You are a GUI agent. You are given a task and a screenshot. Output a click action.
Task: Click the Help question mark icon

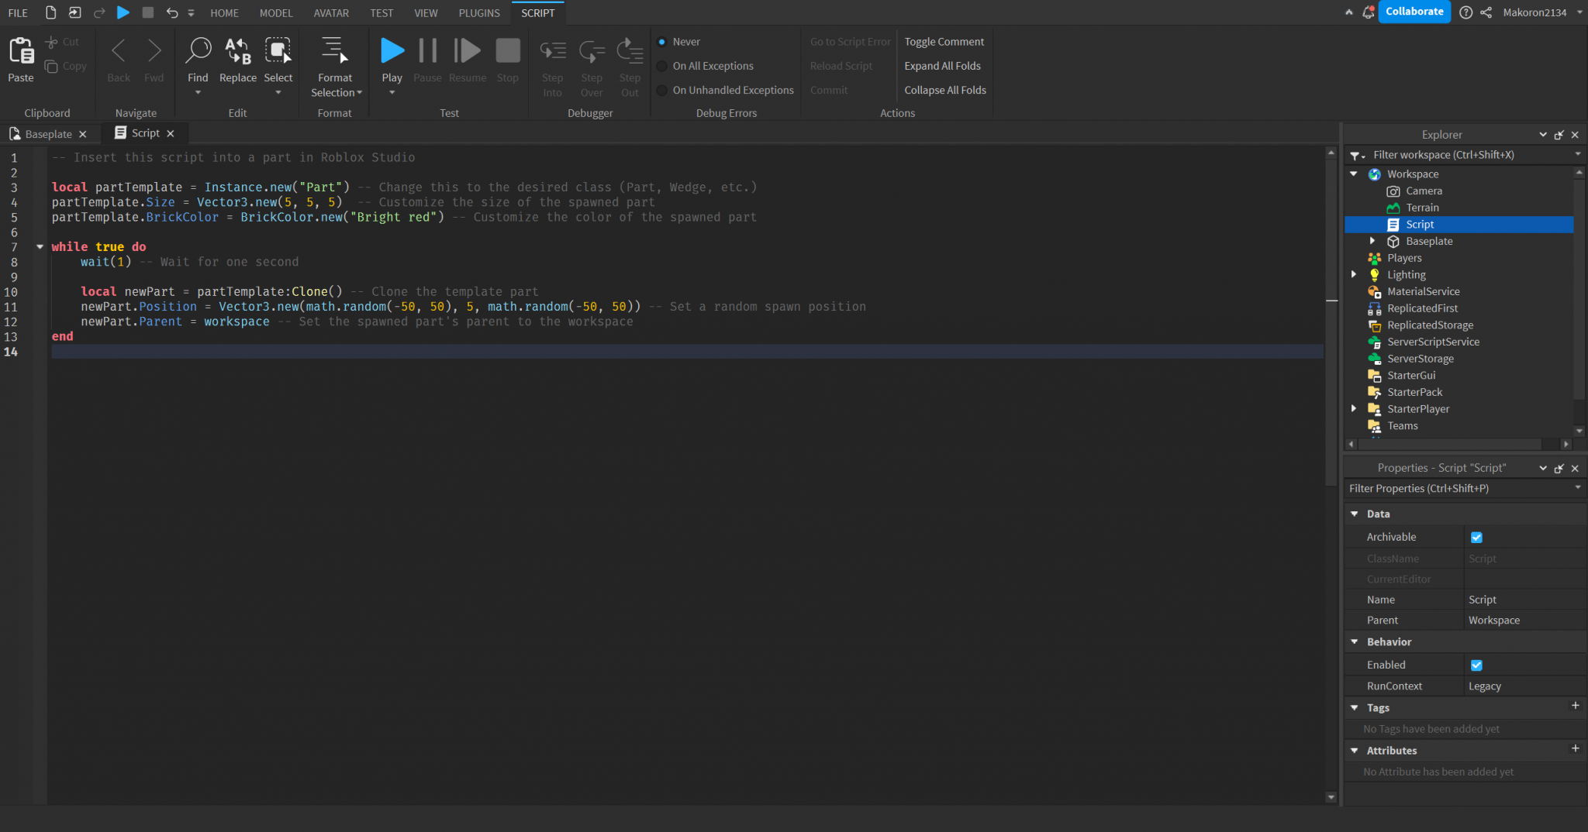tap(1467, 12)
